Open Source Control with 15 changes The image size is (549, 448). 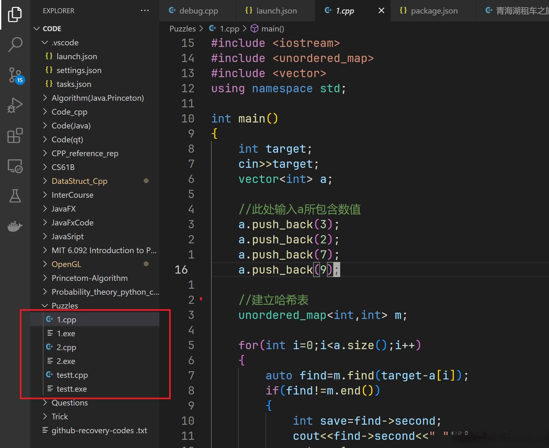pyautogui.click(x=16, y=75)
